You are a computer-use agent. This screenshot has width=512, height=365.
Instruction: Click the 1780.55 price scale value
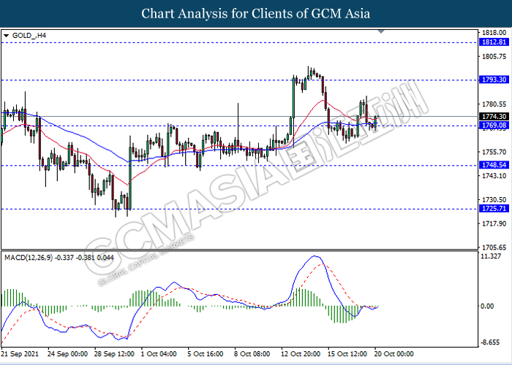494,104
